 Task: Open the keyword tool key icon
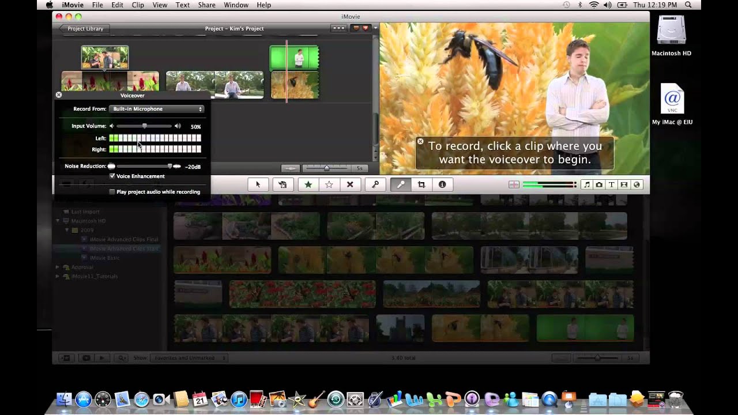click(375, 184)
